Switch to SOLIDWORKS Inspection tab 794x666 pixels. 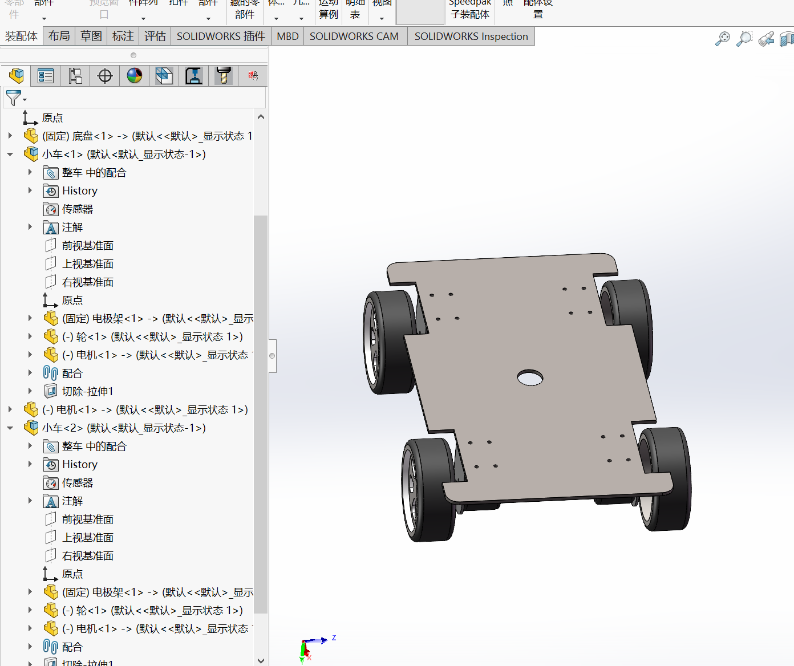point(471,36)
